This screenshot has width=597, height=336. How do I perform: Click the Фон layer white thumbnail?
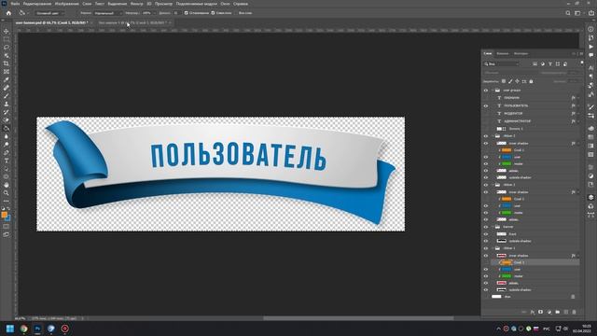click(496, 297)
